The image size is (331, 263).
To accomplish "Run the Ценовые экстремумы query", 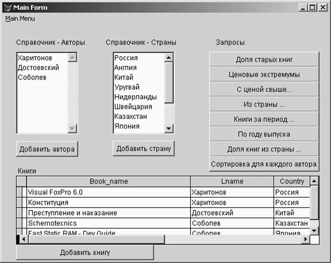I will pos(264,74).
